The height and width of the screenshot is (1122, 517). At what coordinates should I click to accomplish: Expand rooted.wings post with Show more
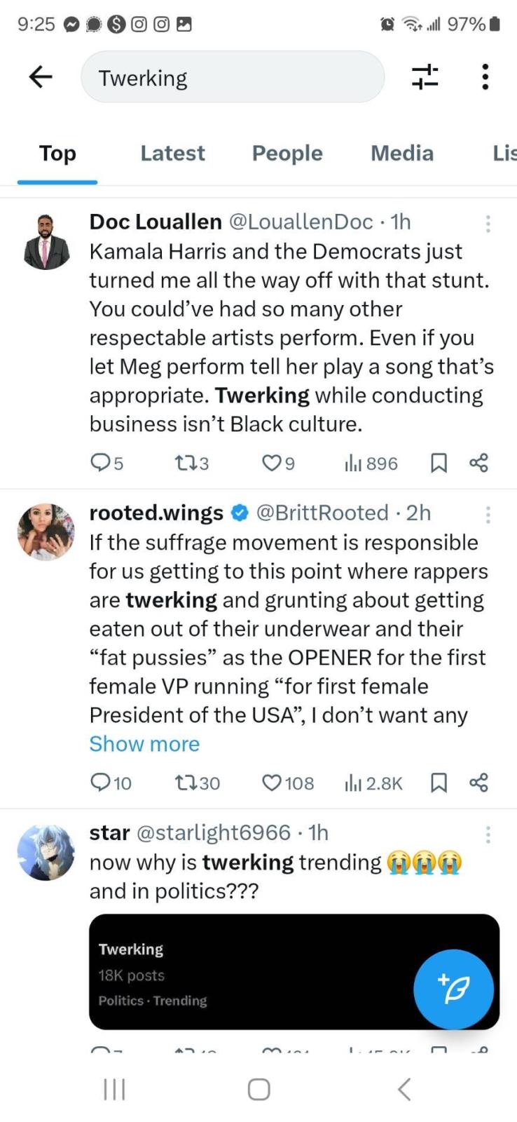(x=144, y=743)
